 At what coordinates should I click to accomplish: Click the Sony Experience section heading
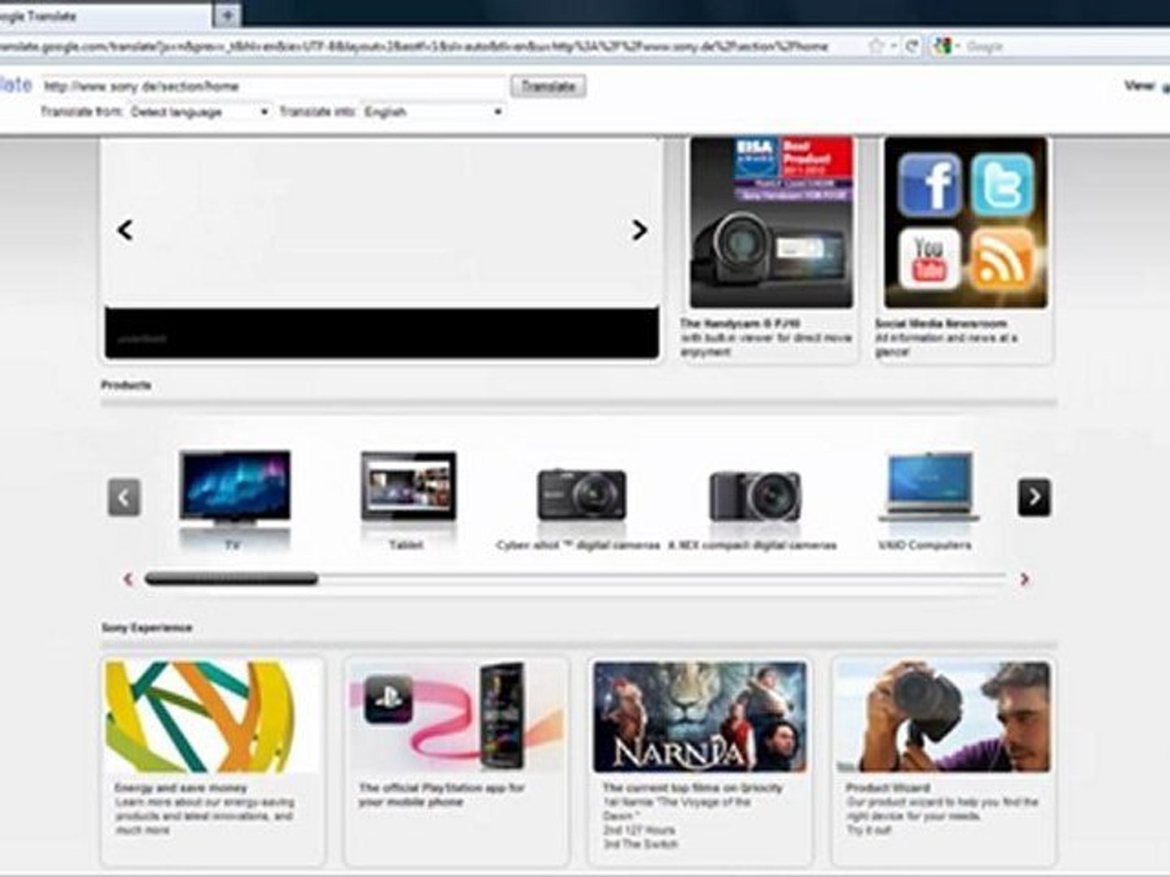click(147, 628)
